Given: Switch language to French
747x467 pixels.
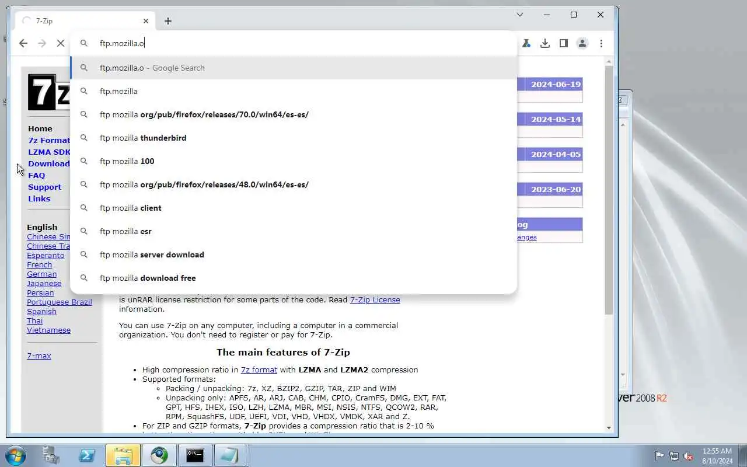Looking at the screenshot, I should tap(39, 264).
